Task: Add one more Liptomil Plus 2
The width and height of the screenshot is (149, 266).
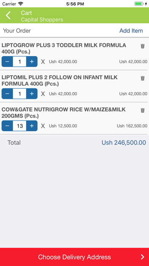Action: (32, 94)
